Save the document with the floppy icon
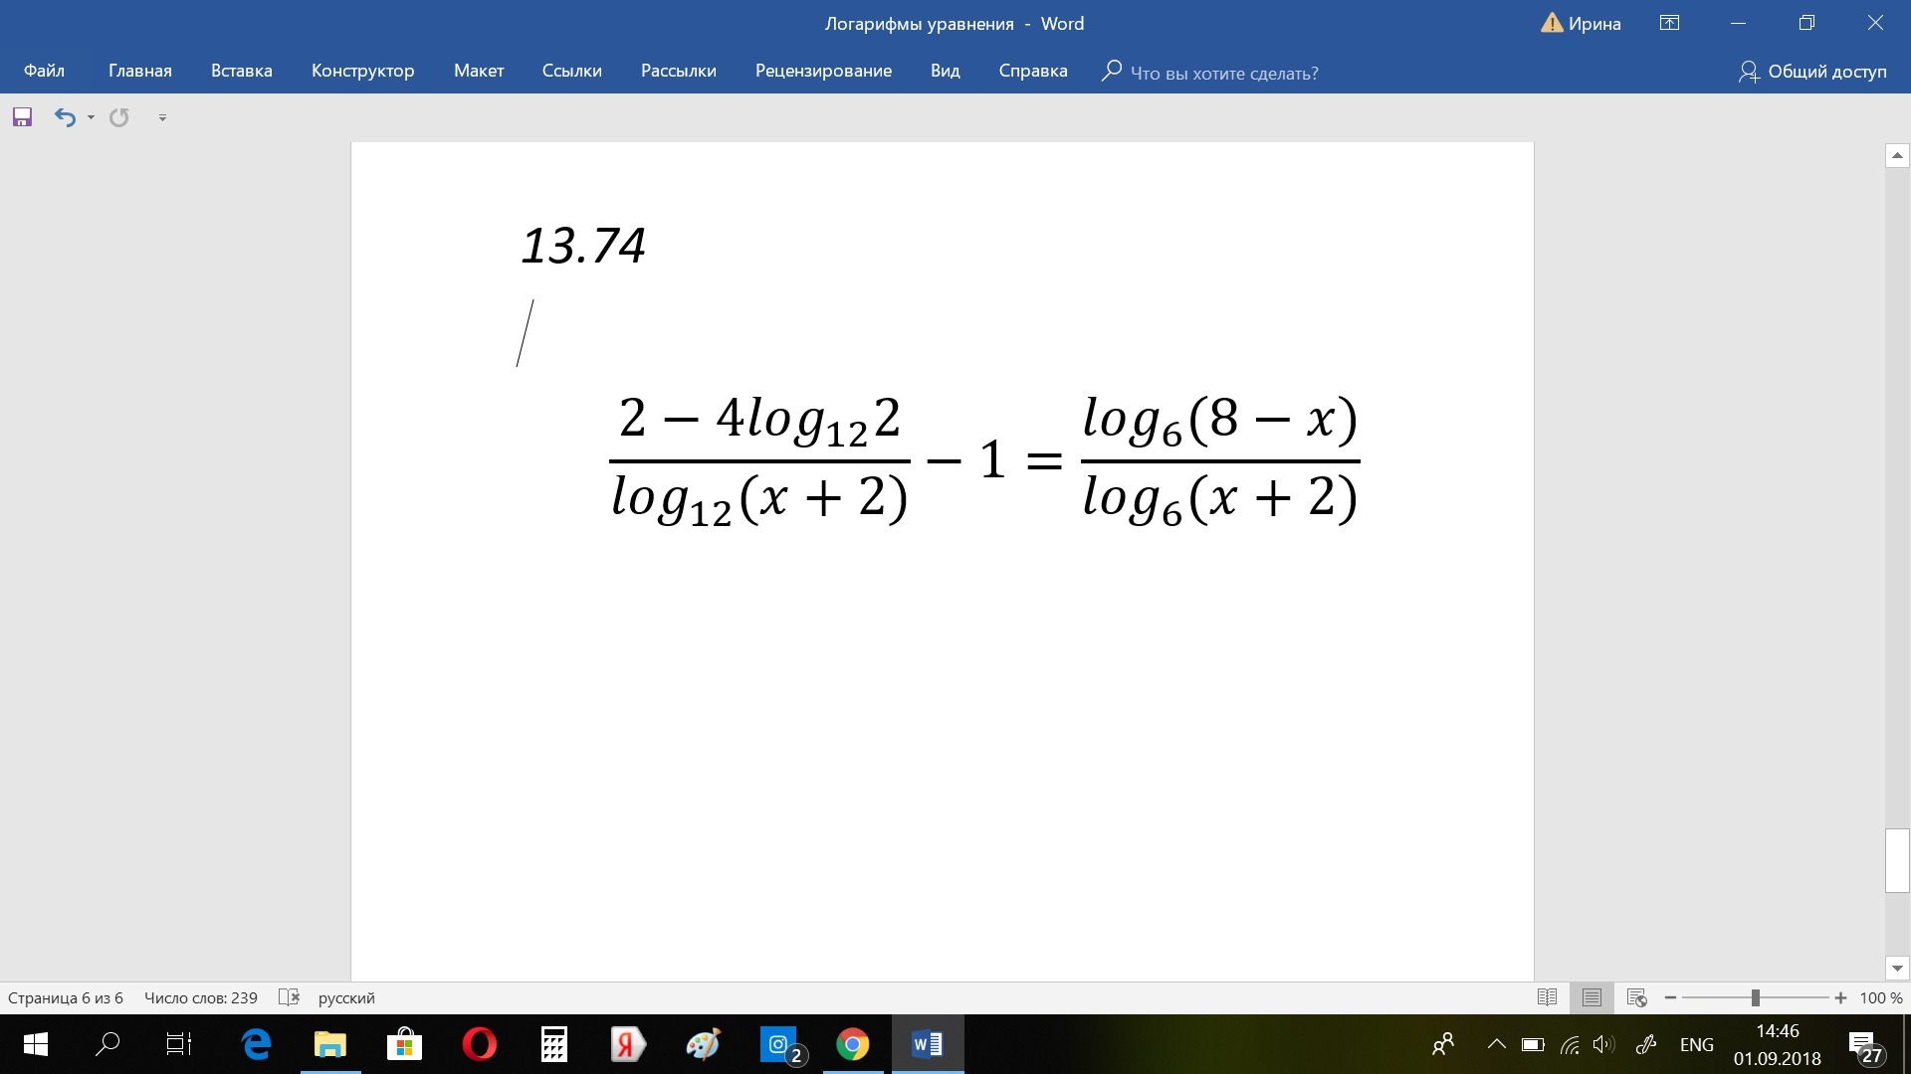This screenshot has width=1911, height=1074. coord(22,117)
